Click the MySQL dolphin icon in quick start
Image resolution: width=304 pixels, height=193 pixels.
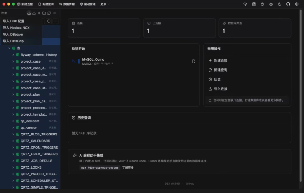click(74, 61)
